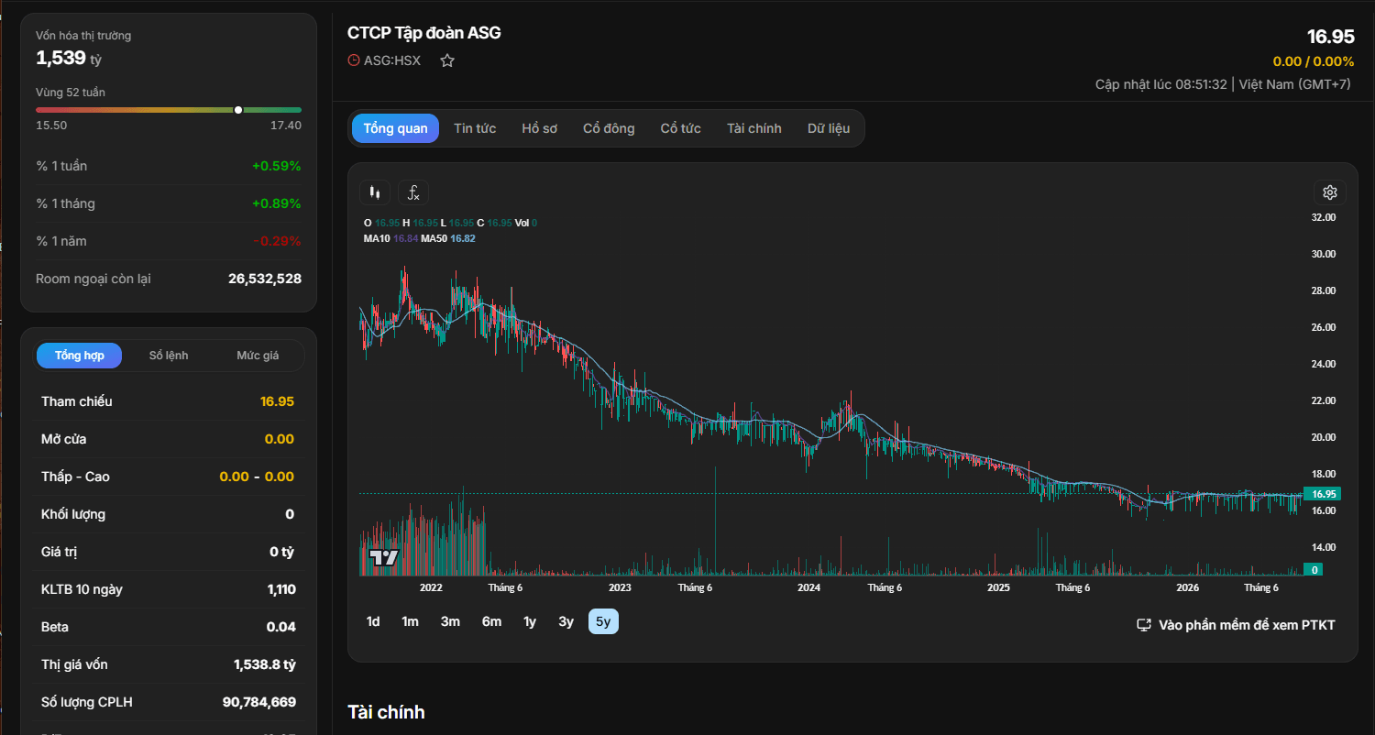Set chart range to 3m
The image size is (1375, 735).
pos(450,621)
